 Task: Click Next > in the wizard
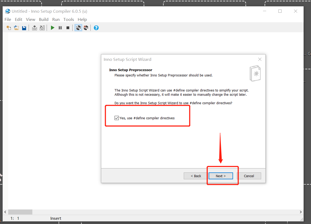[221, 176]
